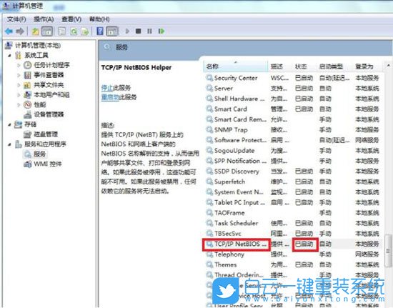Sort by the 启动类型 column header
Viewport: 393px width, 308px height.
[331, 66]
